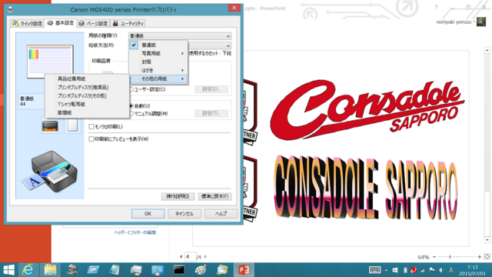The image size is (492, 277).
Task: Expand 写真用紙 submenu
Action: pyautogui.click(x=158, y=53)
